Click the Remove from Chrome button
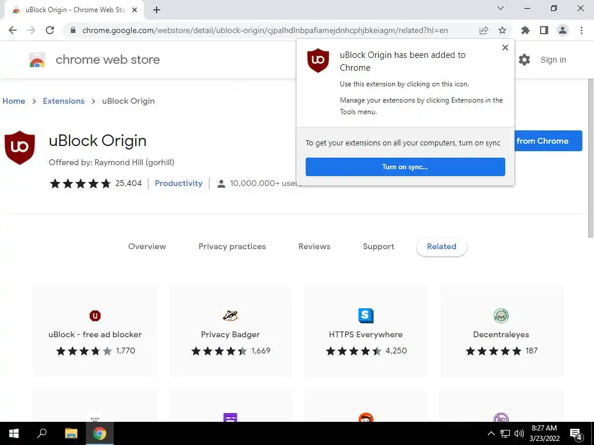The width and height of the screenshot is (594, 445). [548, 141]
